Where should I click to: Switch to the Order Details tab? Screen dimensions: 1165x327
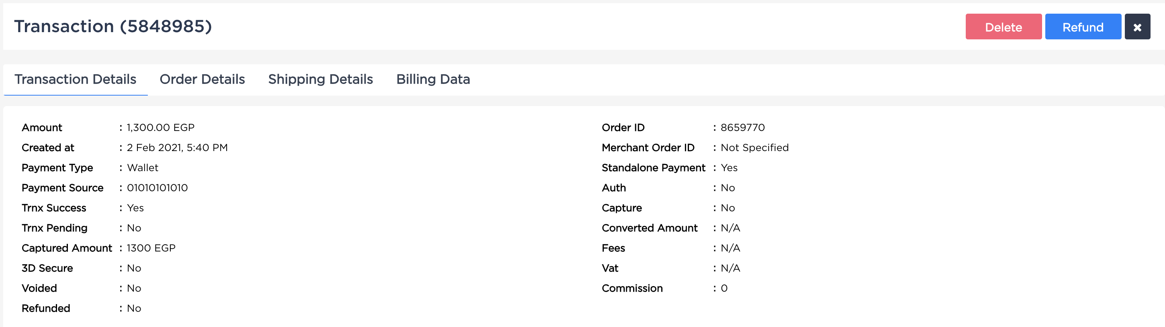[x=202, y=79]
